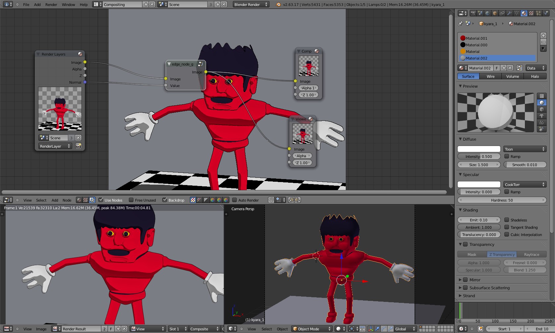Image resolution: width=555 pixels, height=333 pixels.
Task: Enable the Auto Render checkbox
Action: (234, 200)
